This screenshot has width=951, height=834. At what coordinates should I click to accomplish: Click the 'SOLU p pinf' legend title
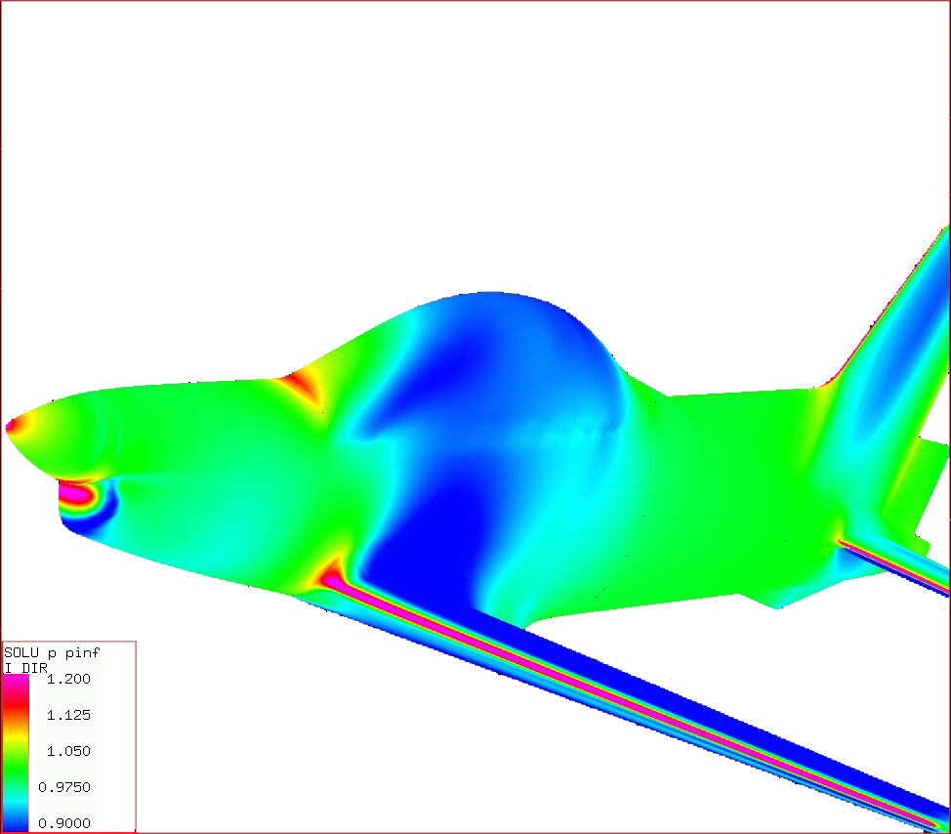pyautogui.click(x=52, y=653)
